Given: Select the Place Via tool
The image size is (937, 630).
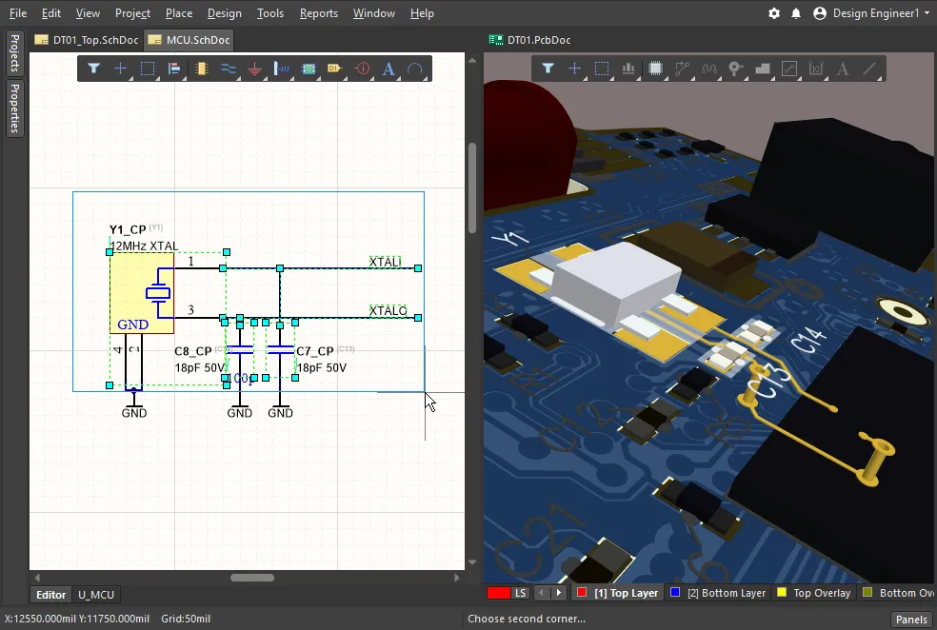Looking at the screenshot, I should tap(736, 69).
